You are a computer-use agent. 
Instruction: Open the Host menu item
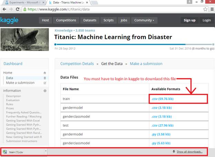click(x=45, y=20)
